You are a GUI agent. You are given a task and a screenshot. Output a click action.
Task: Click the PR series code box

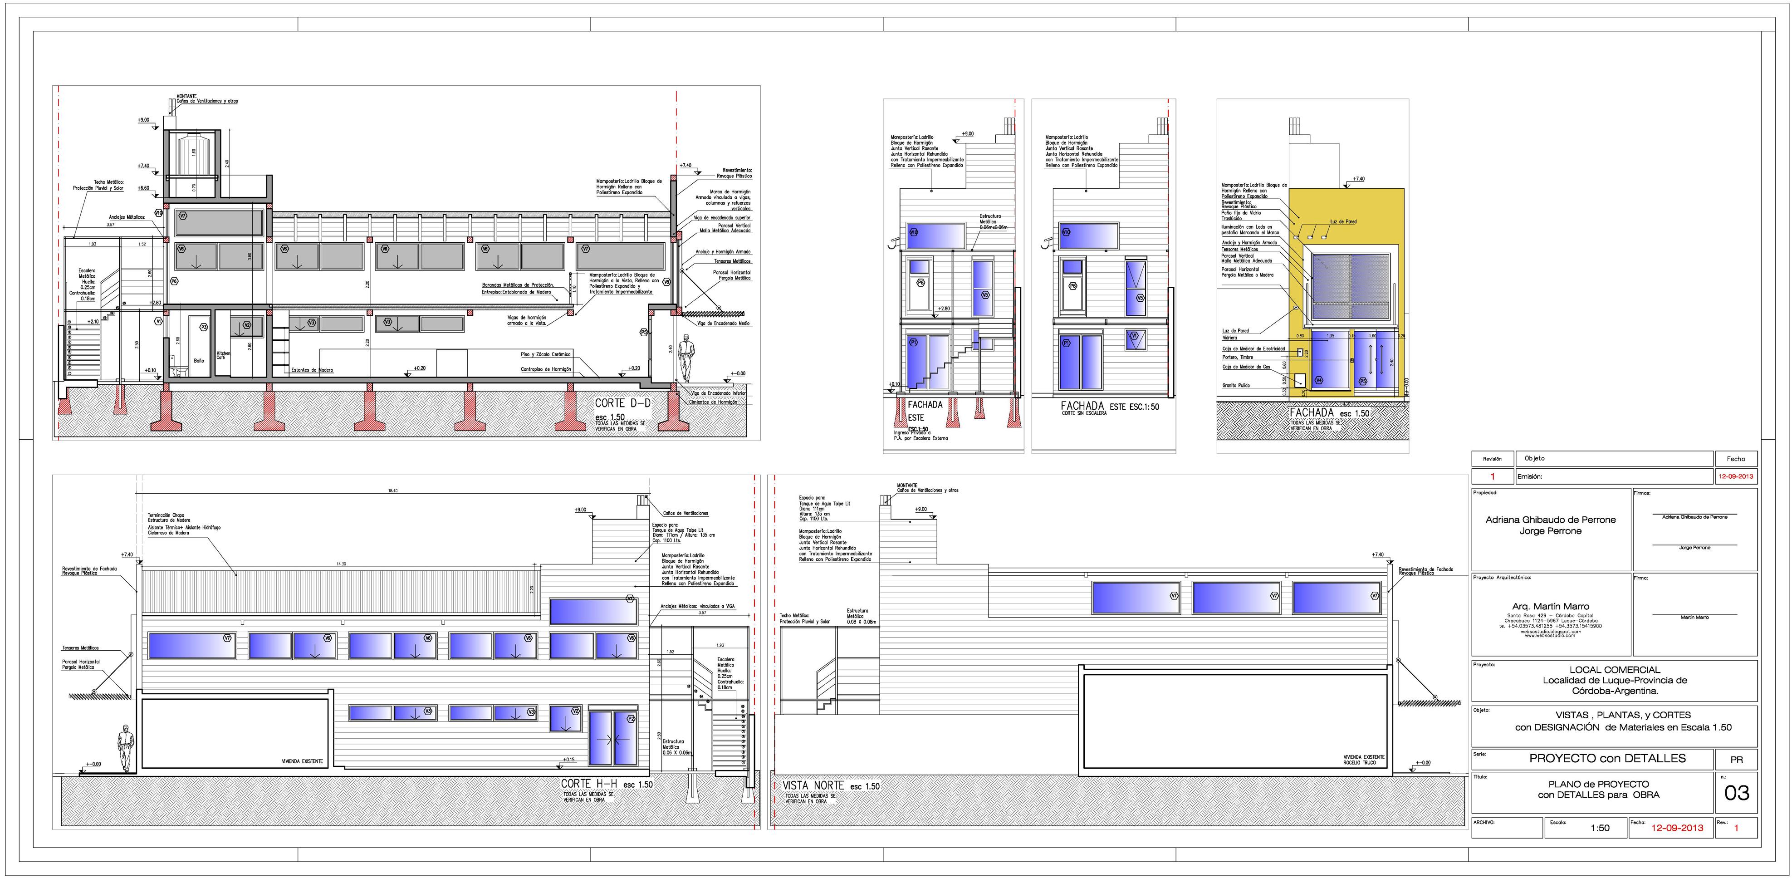tap(1736, 759)
